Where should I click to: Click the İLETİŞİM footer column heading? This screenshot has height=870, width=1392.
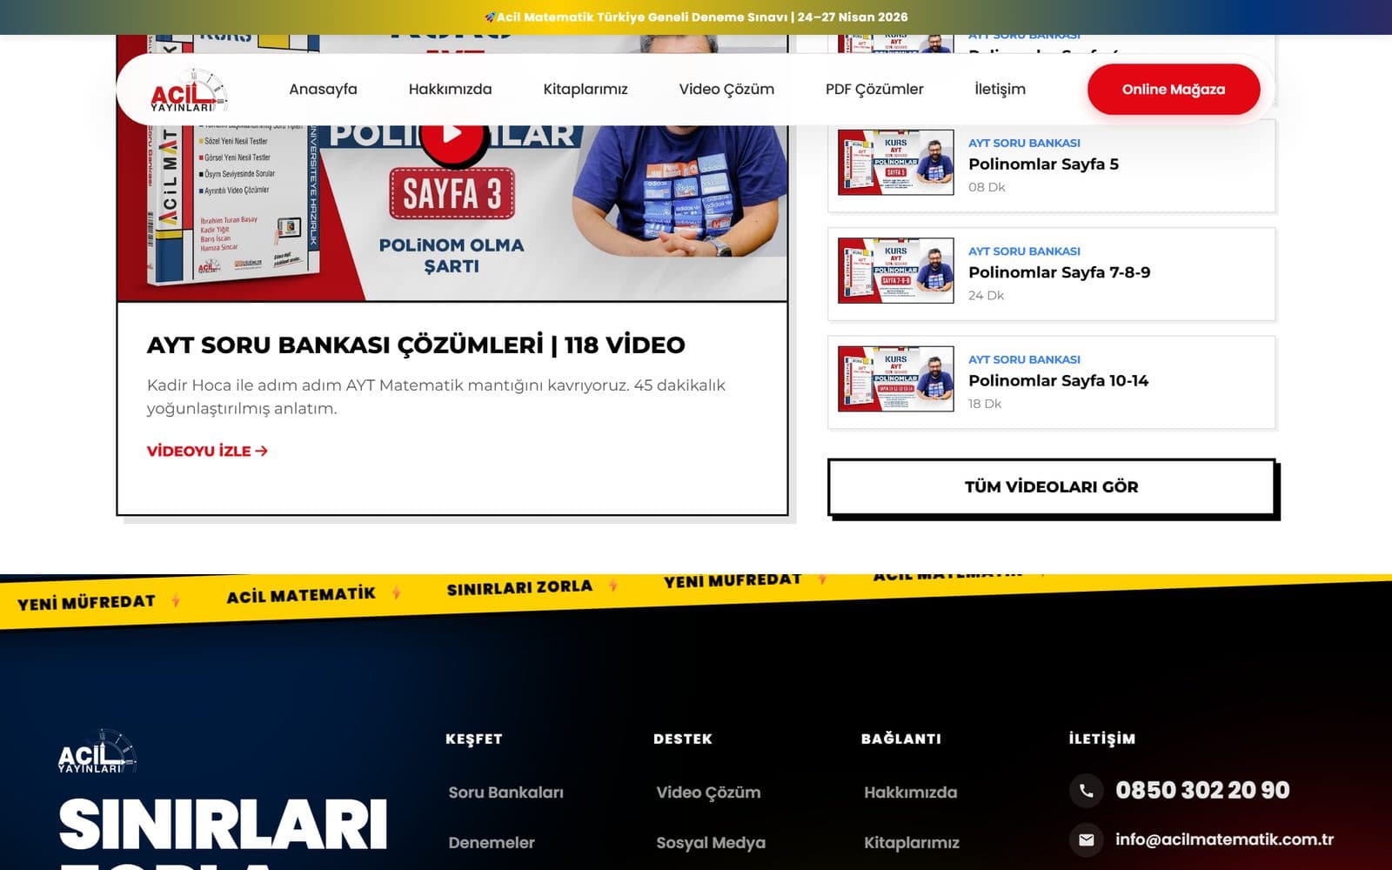point(1102,739)
